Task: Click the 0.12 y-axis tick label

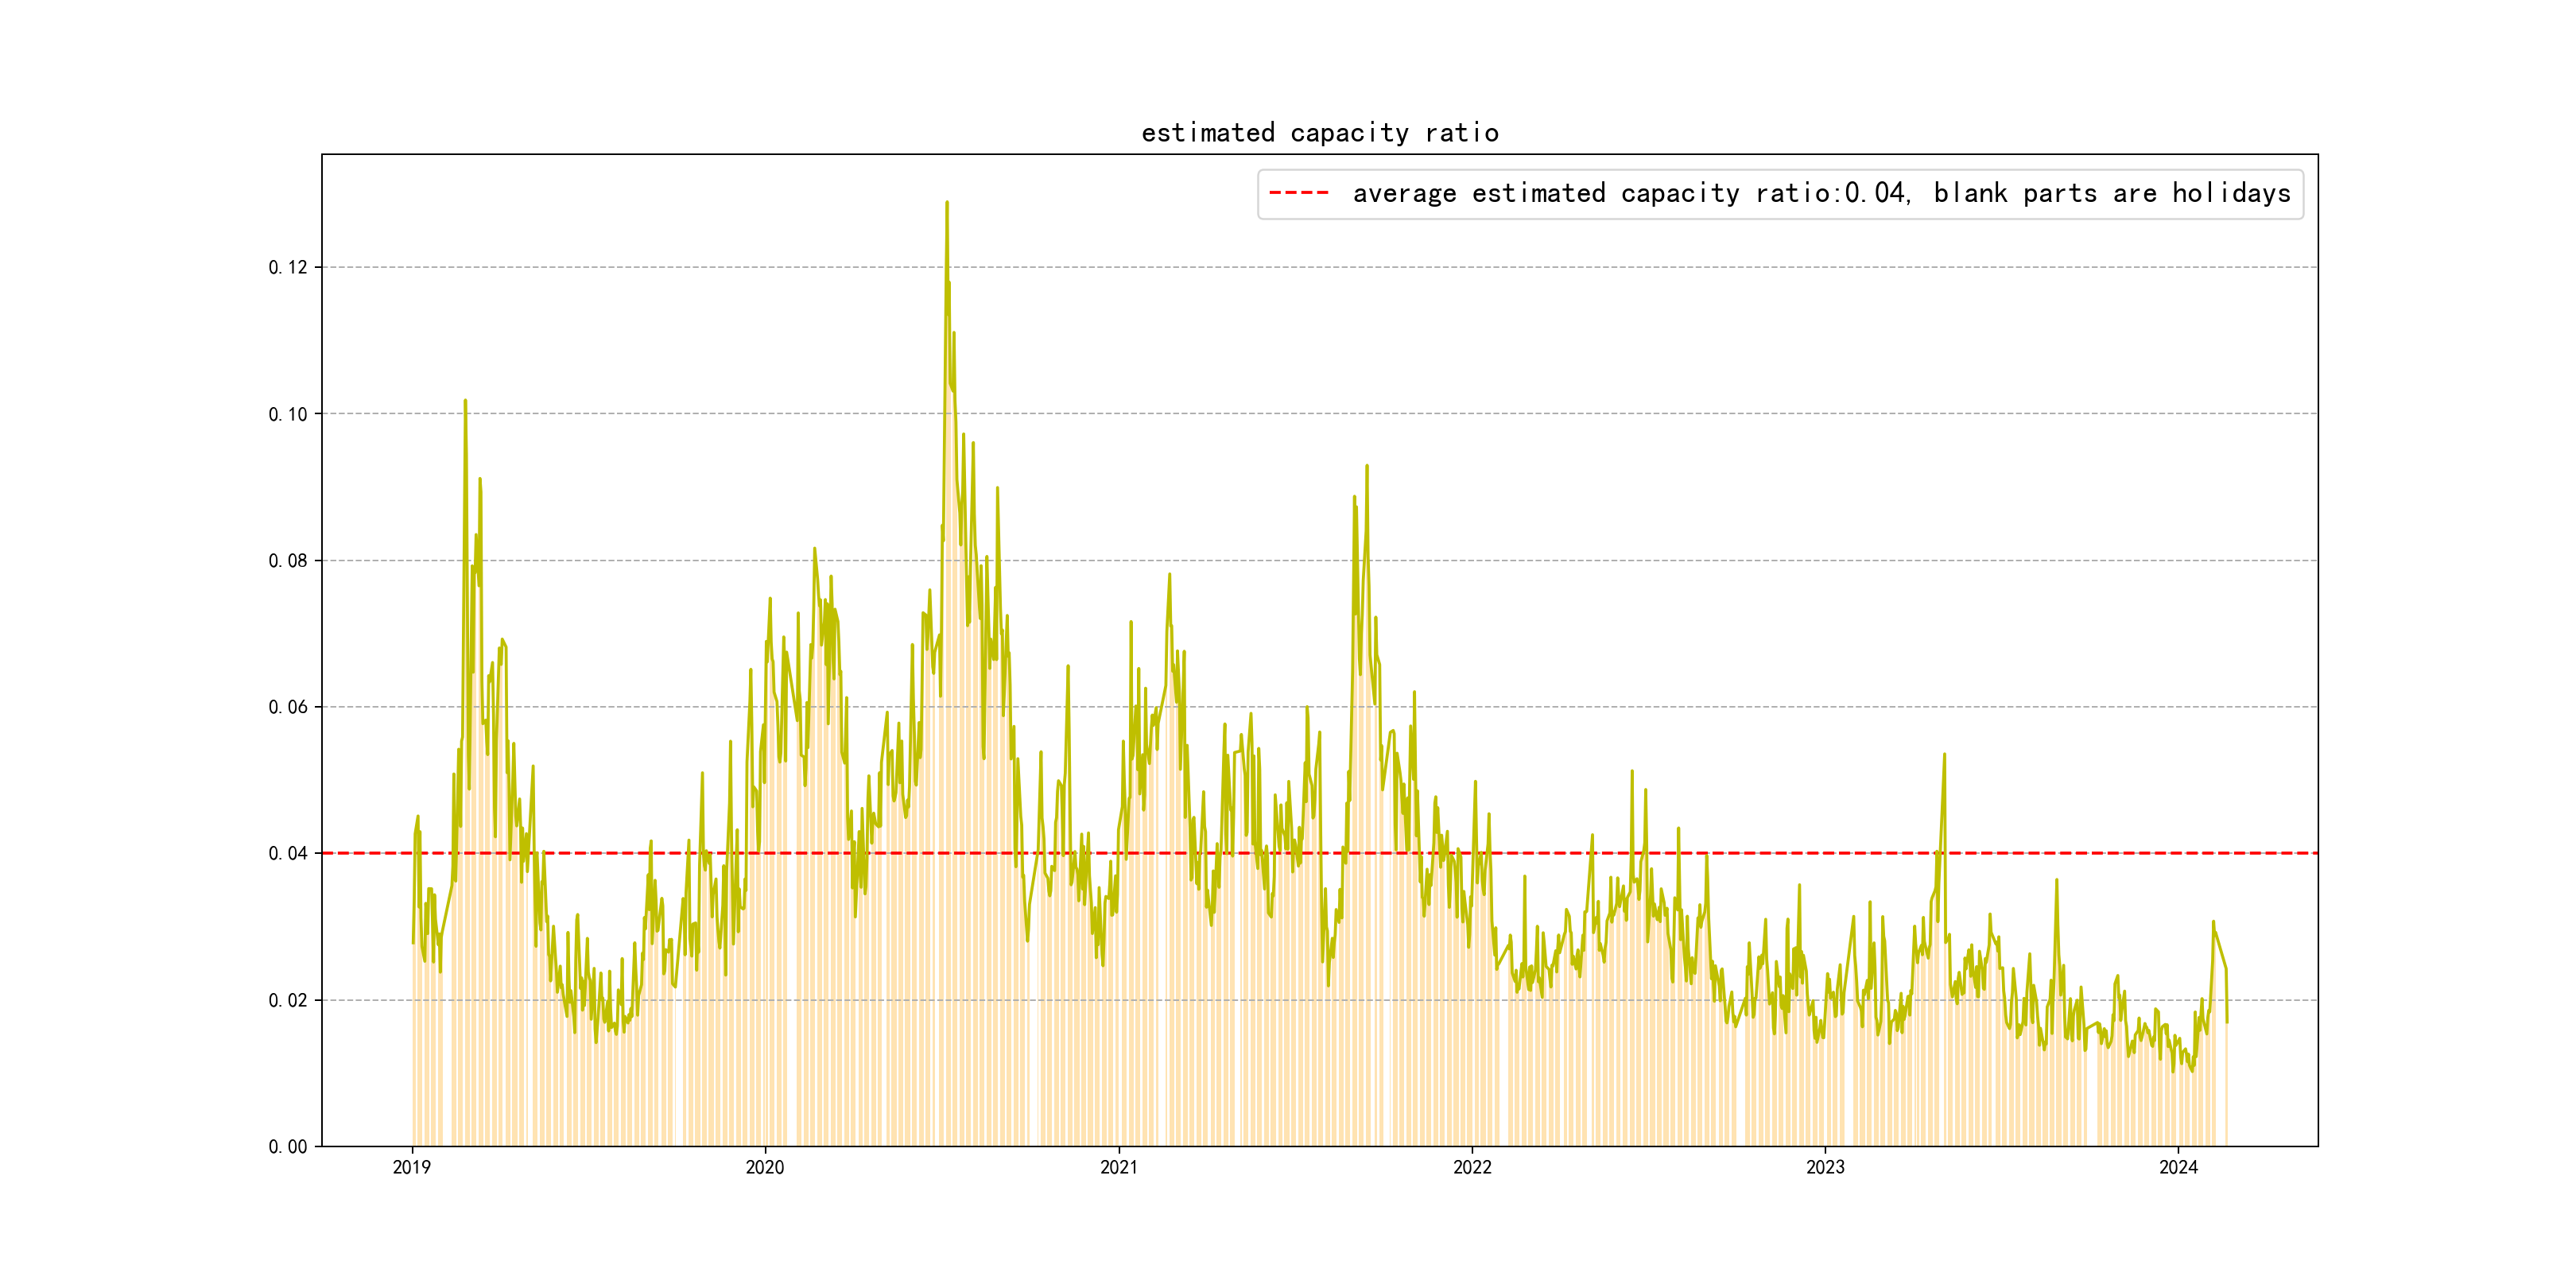Action: [288, 267]
